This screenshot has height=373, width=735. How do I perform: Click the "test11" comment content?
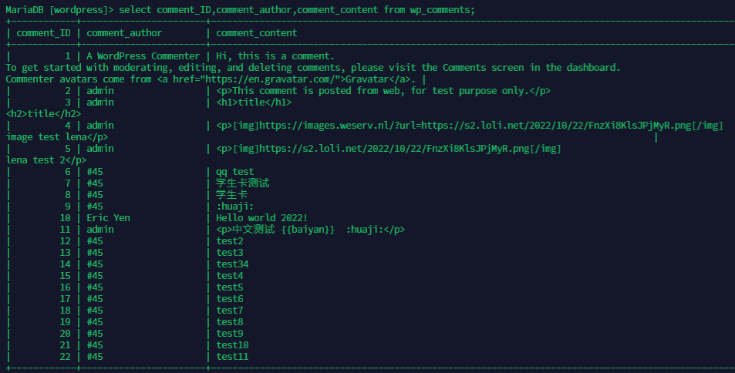232,357
